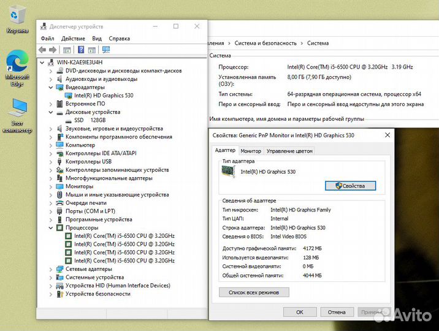439x331 pixels.
Task: Open the This Computer desktop icon
Action: point(17,116)
